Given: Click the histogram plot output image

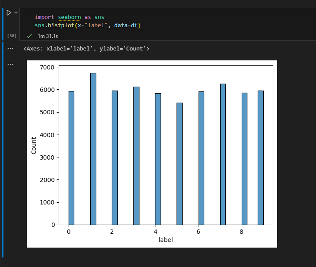Looking at the screenshot, I should (x=152, y=154).
